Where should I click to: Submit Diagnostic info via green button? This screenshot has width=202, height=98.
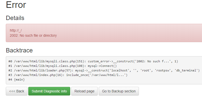tap(49, 91)
